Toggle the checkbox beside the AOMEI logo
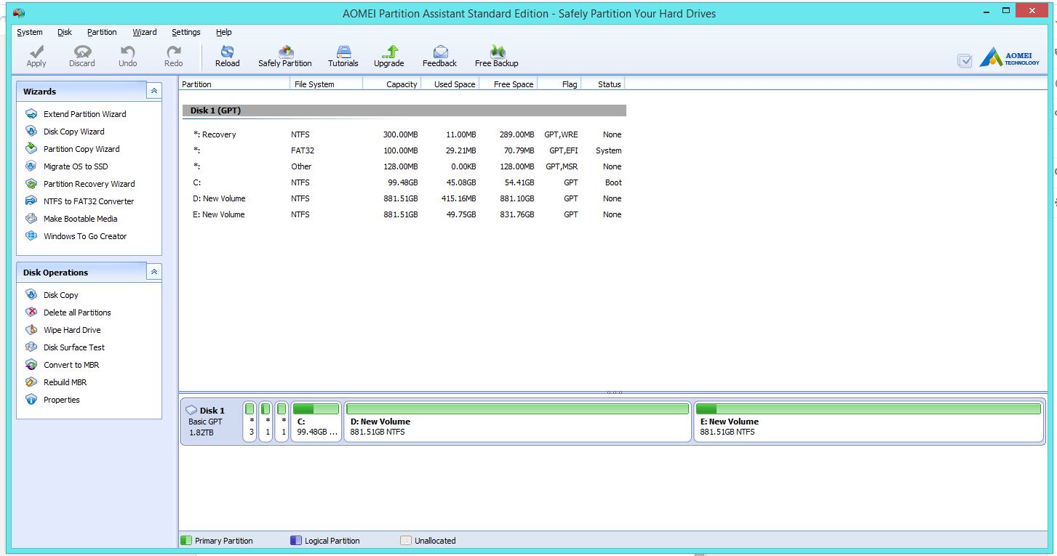Viewport: 1057px width, 556px height. [x=965, y=61]
